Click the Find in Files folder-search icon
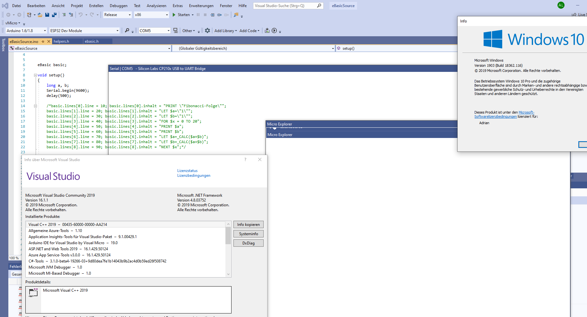 click(x=236, y=15)
